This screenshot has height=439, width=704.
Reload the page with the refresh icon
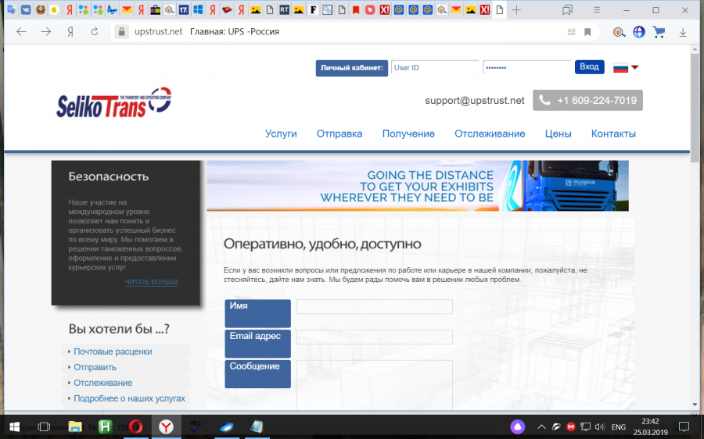95,32
